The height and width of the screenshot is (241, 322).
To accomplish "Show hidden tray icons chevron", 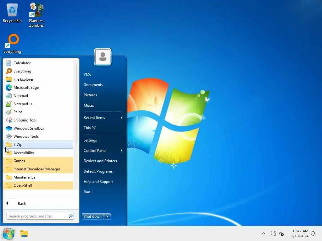I will 264,233.
